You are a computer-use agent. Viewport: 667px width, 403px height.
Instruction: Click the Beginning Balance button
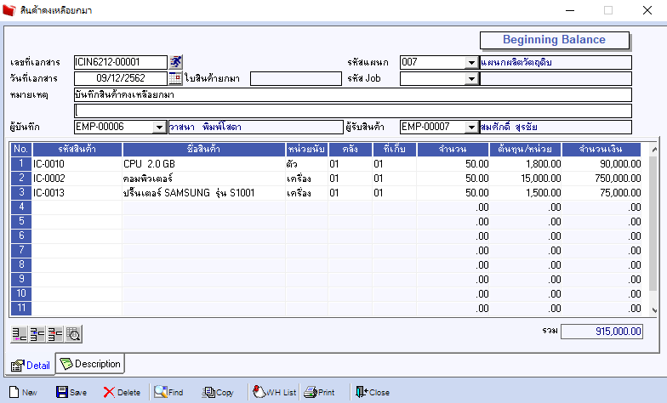tap(555, 40)
